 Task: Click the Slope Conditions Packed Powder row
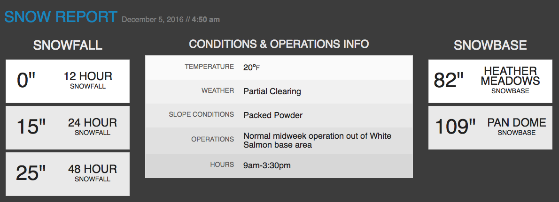(279, 115)
